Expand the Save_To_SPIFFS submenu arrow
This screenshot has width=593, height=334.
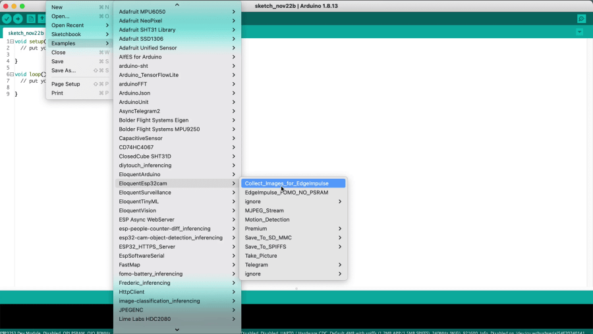340,247
